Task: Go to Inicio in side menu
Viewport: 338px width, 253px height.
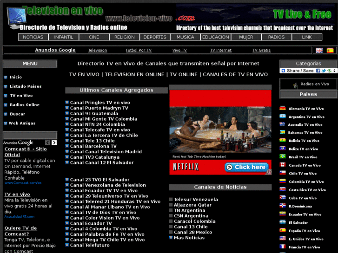Action: 16,77
